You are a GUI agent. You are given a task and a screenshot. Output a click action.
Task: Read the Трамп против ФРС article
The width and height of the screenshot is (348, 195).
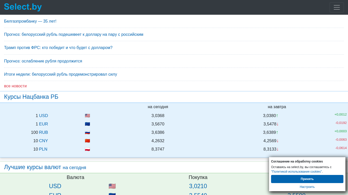pos(58,48)
